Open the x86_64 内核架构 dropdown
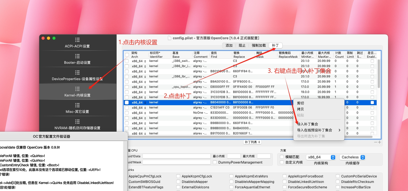This screenshot has height=191, width=408. 321,157
